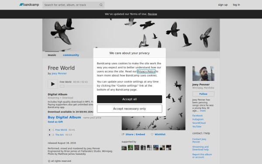
Task: Click the Bandcamp logo
Action: tap(29, 5)
